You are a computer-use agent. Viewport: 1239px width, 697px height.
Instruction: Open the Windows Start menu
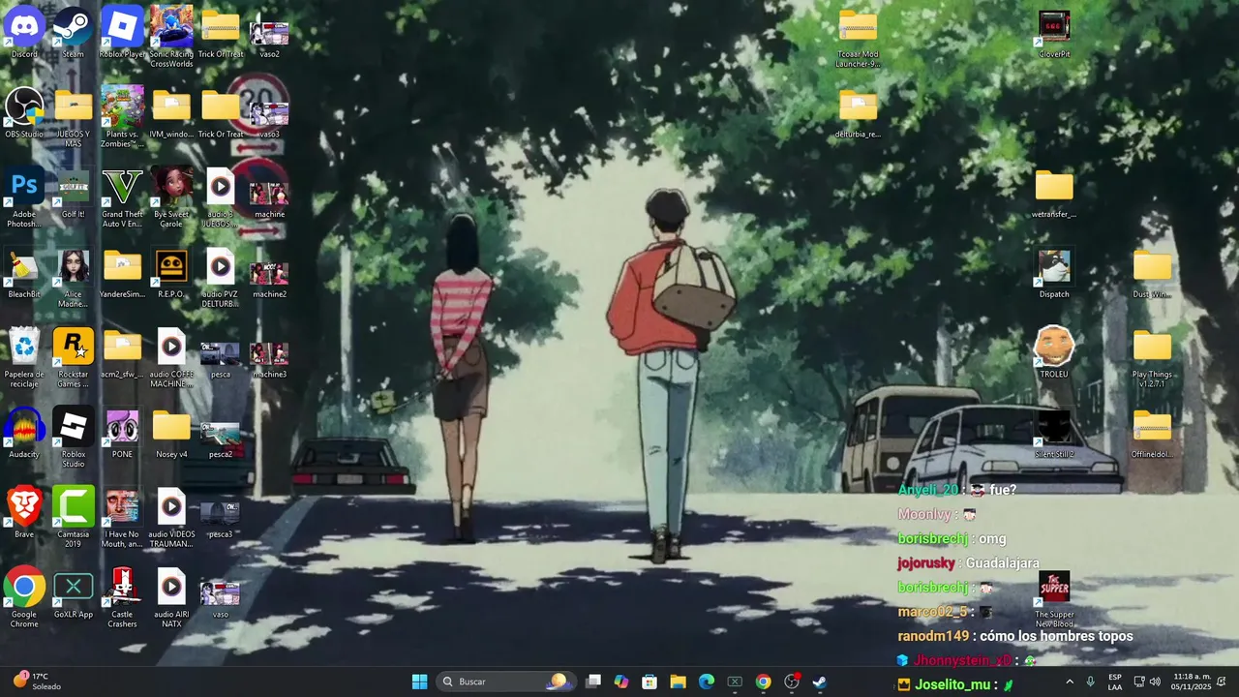(x=419, y=682)
